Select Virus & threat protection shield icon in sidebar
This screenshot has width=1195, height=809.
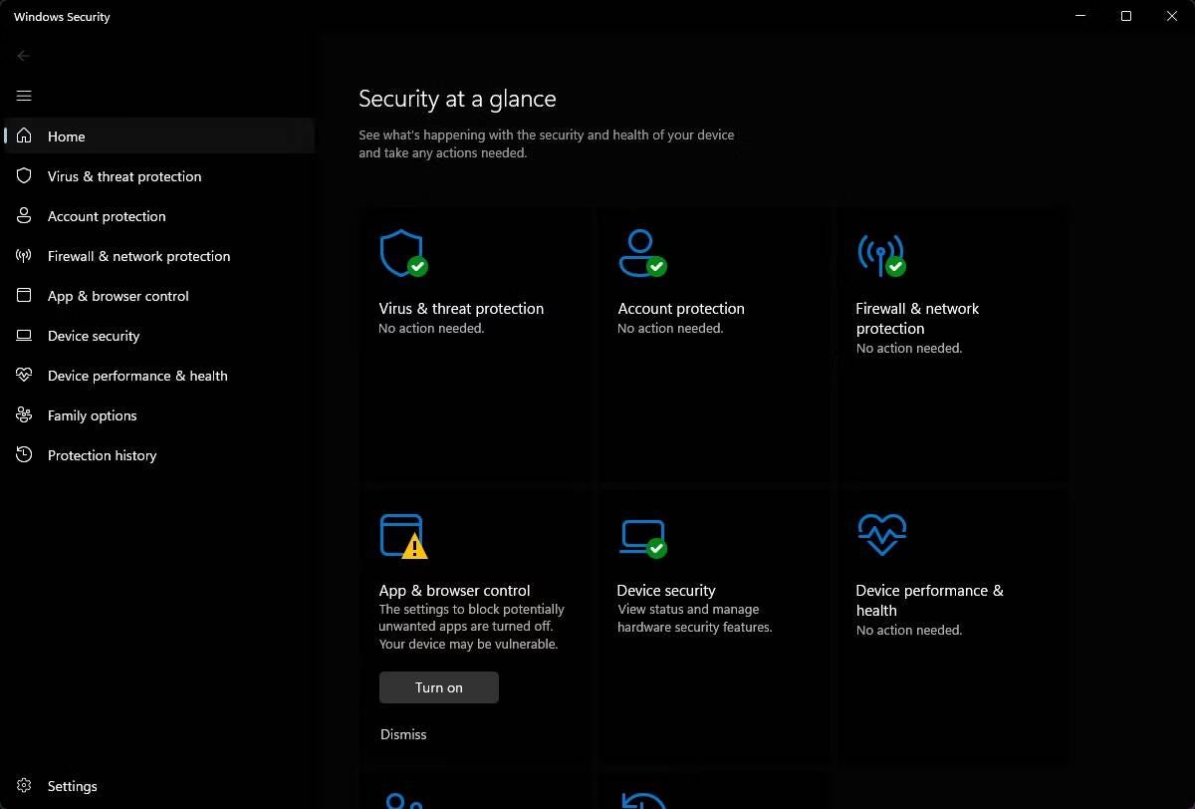click(x=23, y=176)
